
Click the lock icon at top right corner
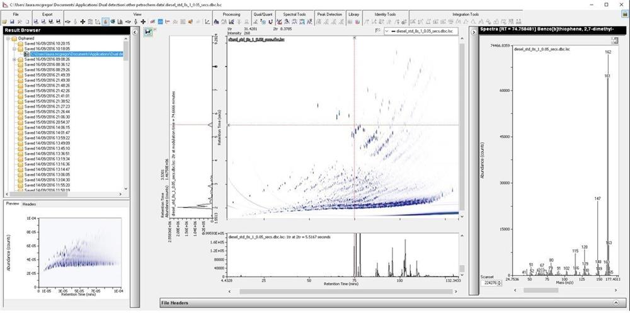point(622,22)
